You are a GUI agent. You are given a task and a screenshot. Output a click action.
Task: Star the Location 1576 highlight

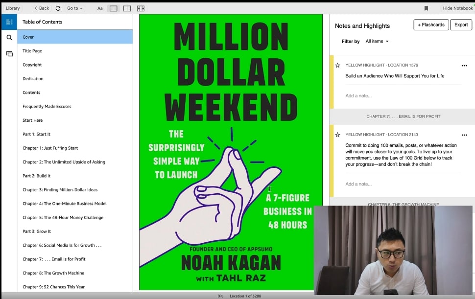(337, 65)
